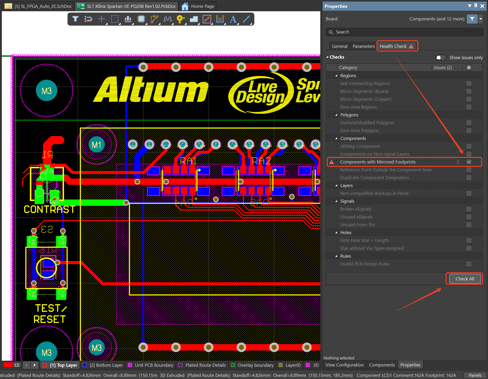Collapse the Regions category

336,76
